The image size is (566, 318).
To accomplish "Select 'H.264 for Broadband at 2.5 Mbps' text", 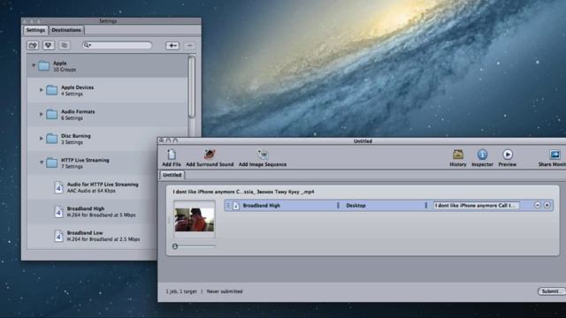I will point(103,239).
